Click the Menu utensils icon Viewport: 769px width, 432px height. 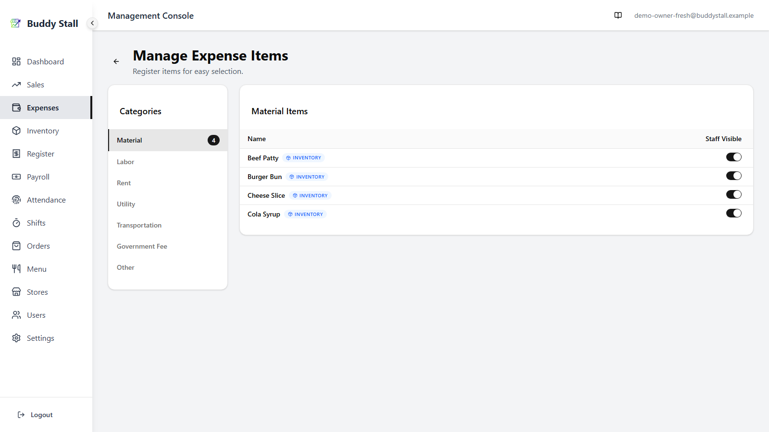[x=16, y=269]
